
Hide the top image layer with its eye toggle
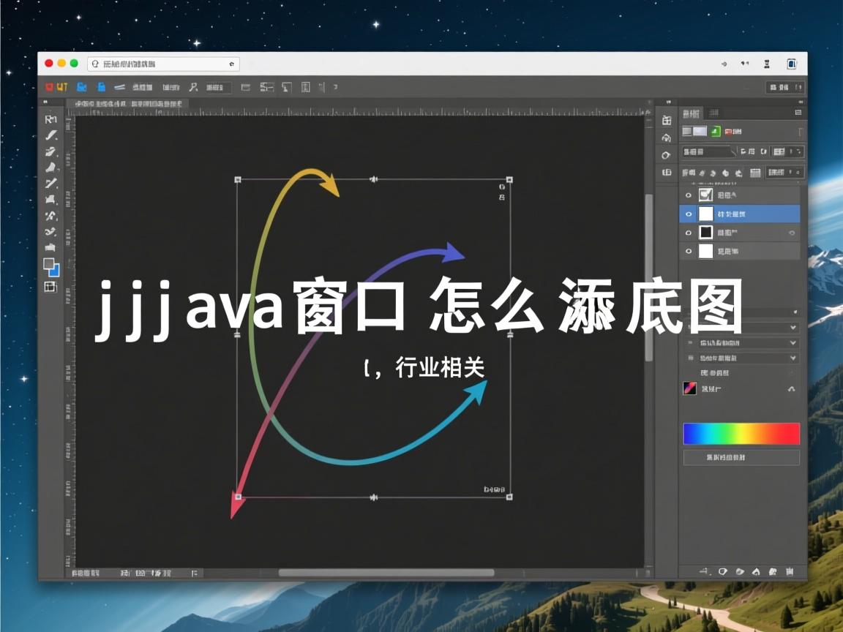[688, 195]
